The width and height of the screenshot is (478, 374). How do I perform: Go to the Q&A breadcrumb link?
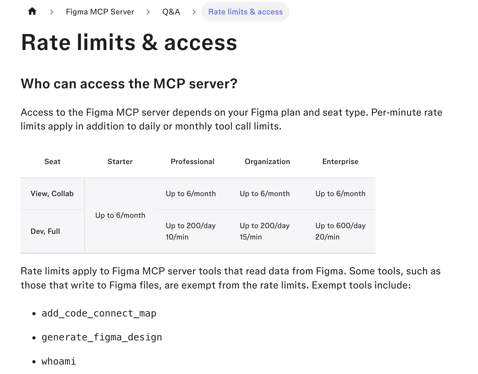coord(171,12)
